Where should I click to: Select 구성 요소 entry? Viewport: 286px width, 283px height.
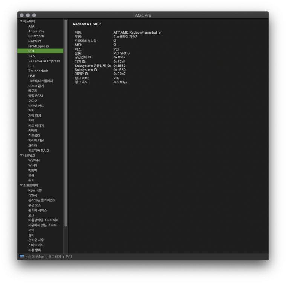tap(34, 205)
